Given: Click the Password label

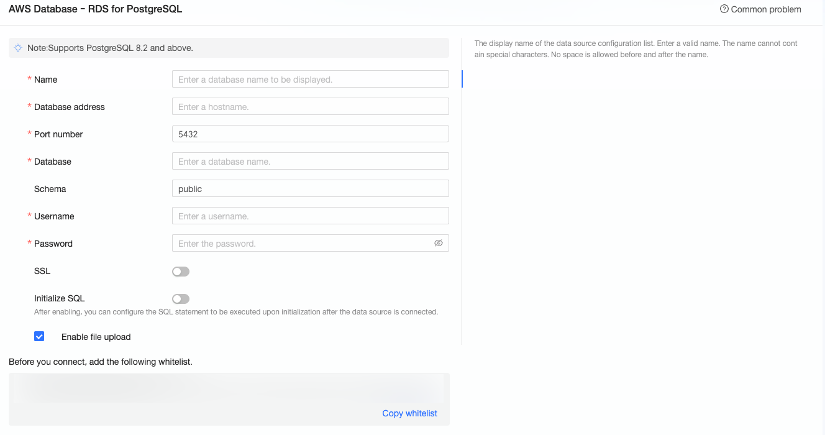Looking at the screenshot, I should coord(53,244).
